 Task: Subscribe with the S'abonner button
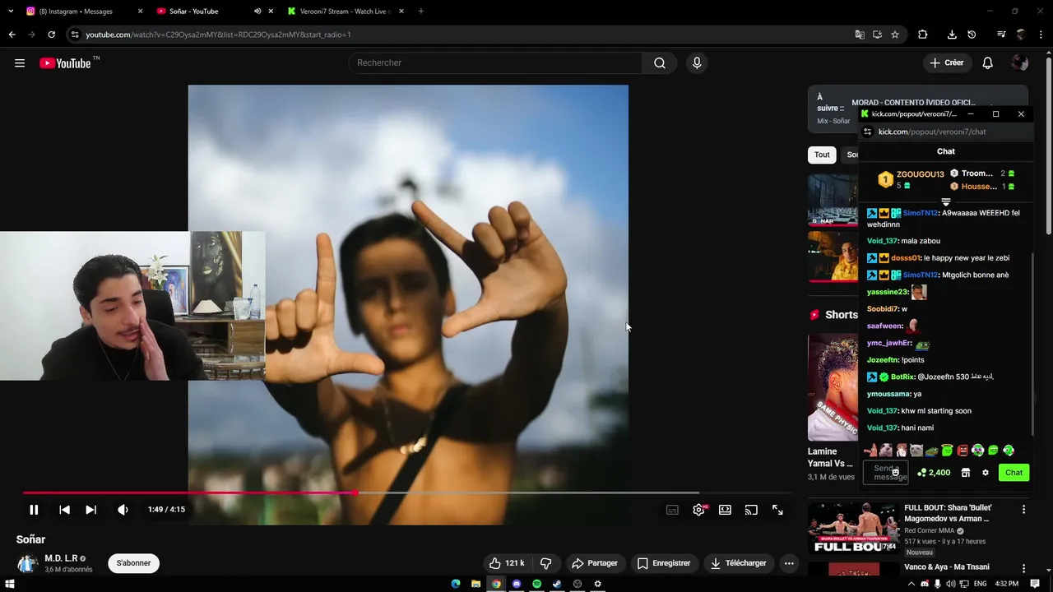tap(133, 563)
